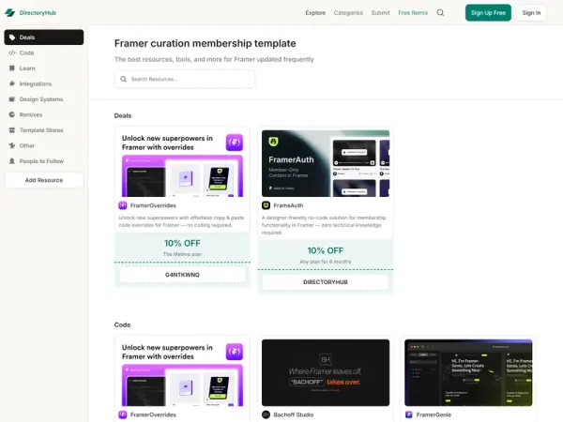Open the Free Remix link in header
Viewport: 563px width, 422px height.
(x=413, y=13)
